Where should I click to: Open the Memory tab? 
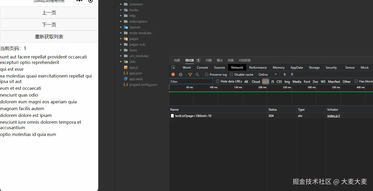click(x=278, y=67)
